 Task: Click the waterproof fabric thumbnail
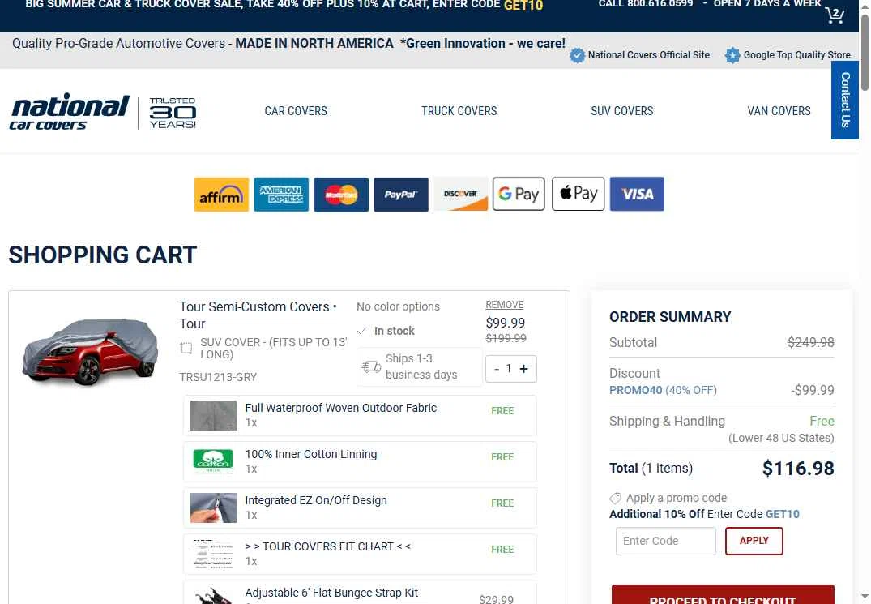[x=213, y=416]
